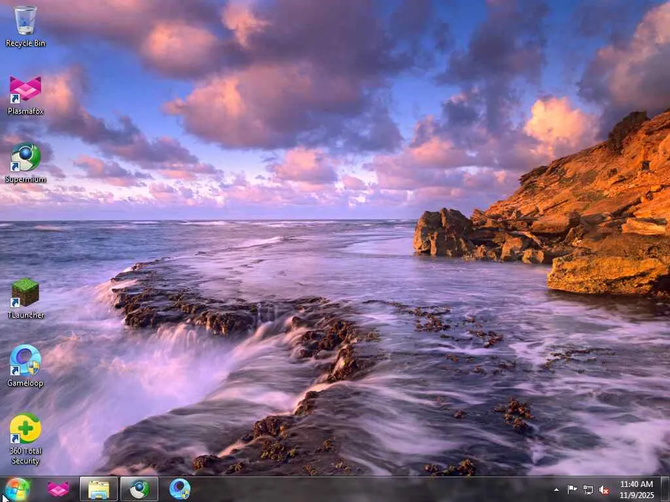This screenshot has width=670, height=502.
Task: Switch to Supermium on the taskbar
Action: click(139, 489)
